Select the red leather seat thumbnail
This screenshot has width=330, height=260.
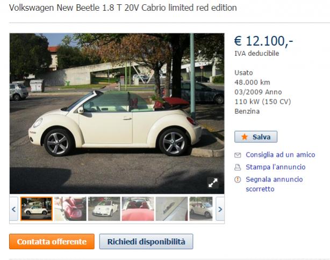click(x=70, y=208)
